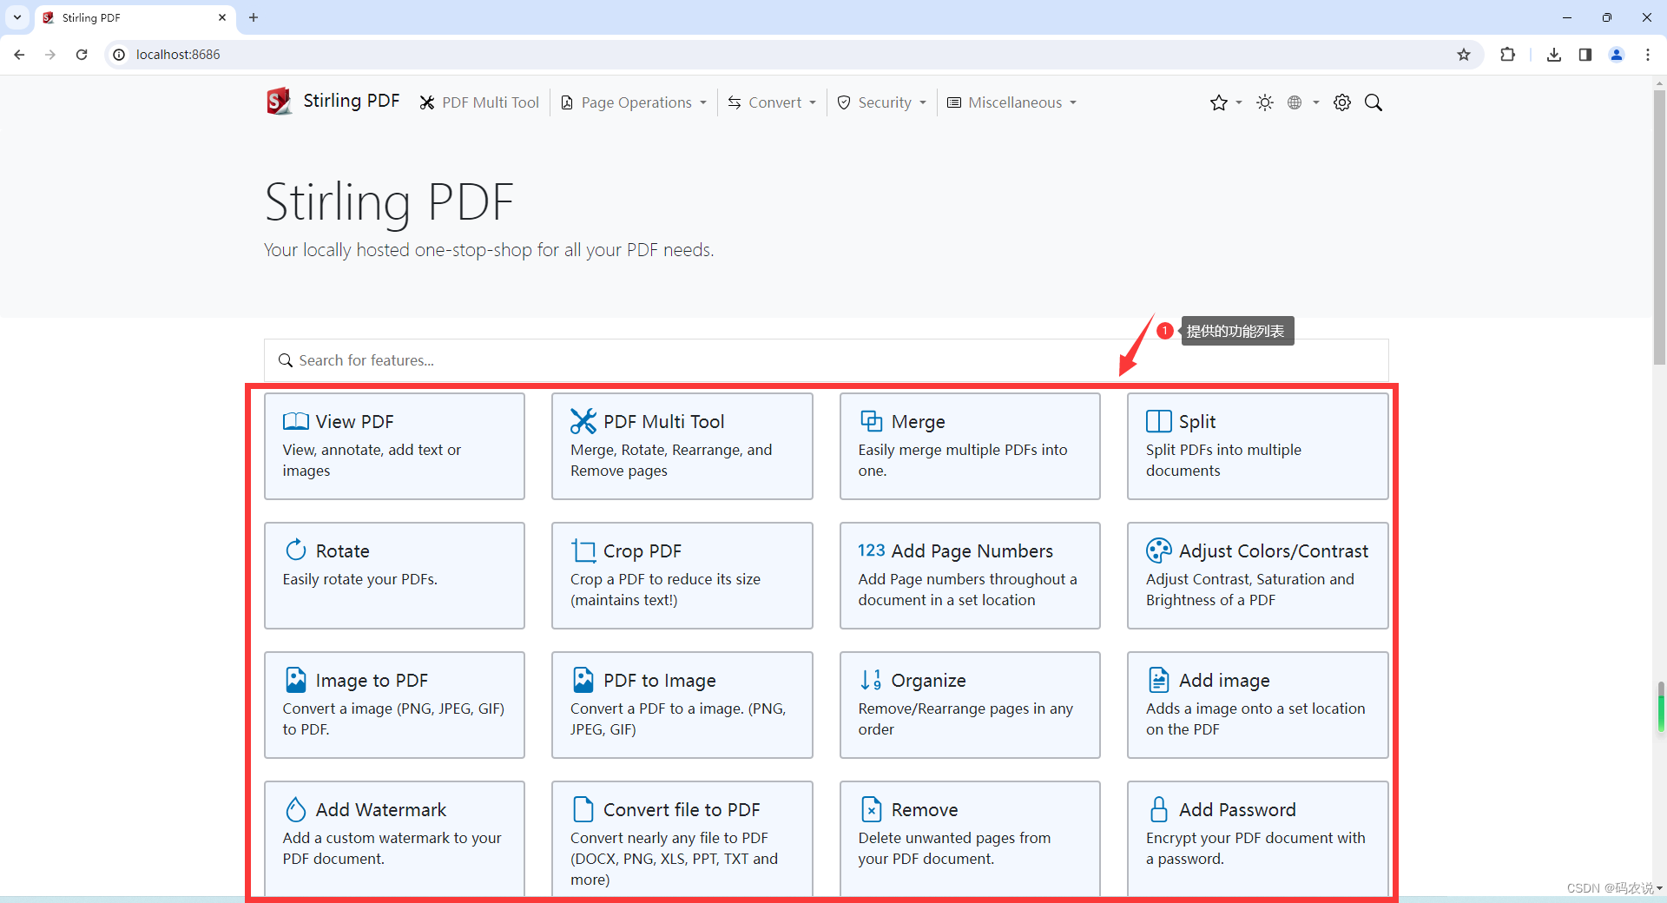Viewport: 1667px width, 903px height.
Task: Click the PDF Multi Tool card's scissors-tools icon
Action: 583,421
